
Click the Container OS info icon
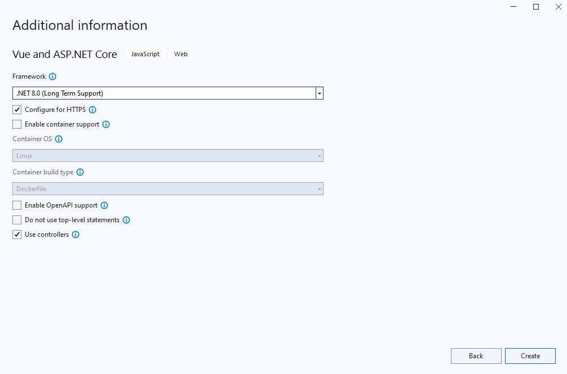click(59, 139)
